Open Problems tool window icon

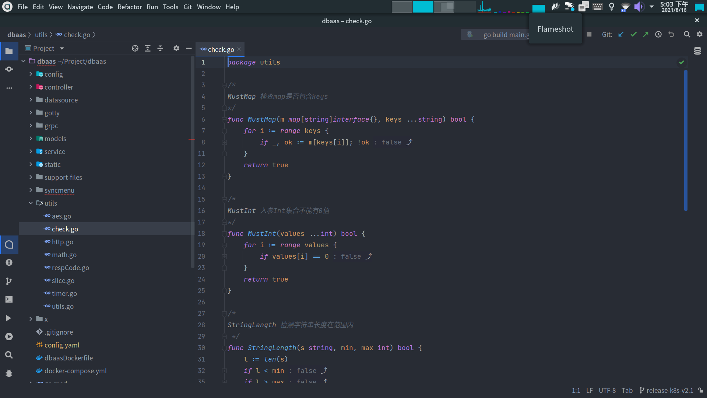coord(9,262)
